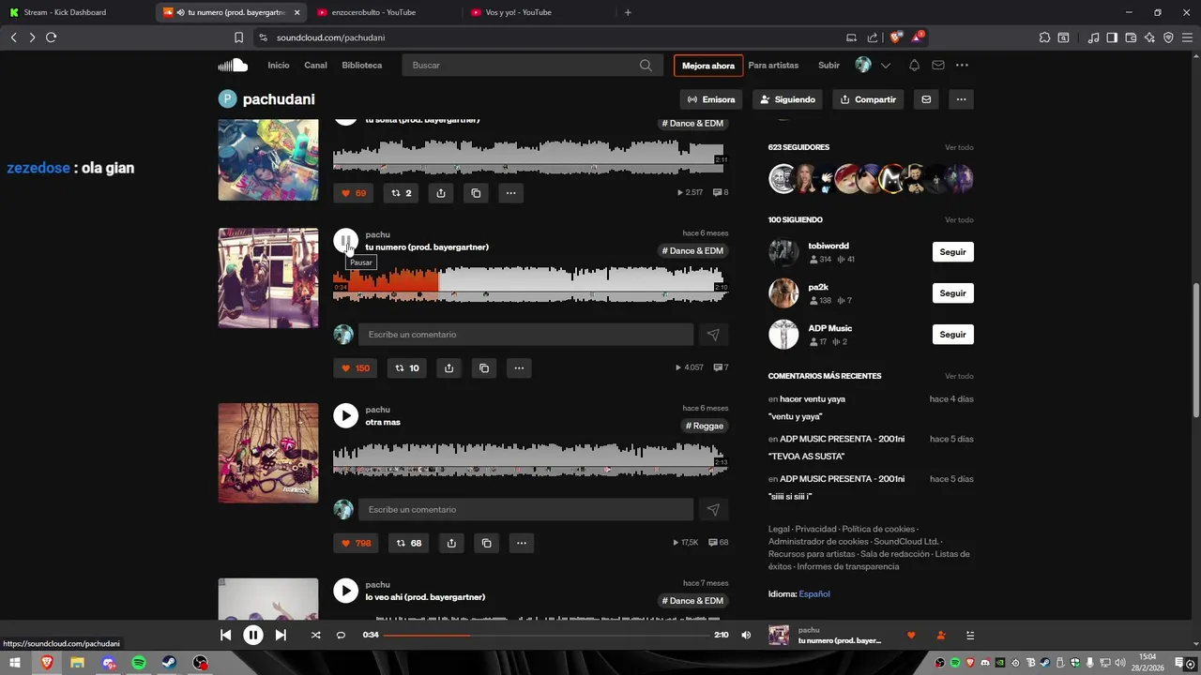Toggle shuffle in player bar
1201x675 pixels.
tap(315, 635)
